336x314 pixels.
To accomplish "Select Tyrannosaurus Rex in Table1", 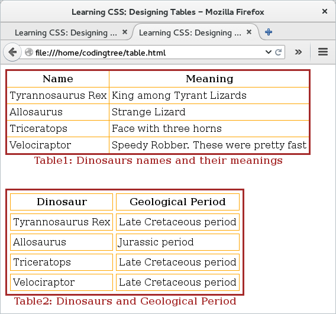I will pos(58,96).
